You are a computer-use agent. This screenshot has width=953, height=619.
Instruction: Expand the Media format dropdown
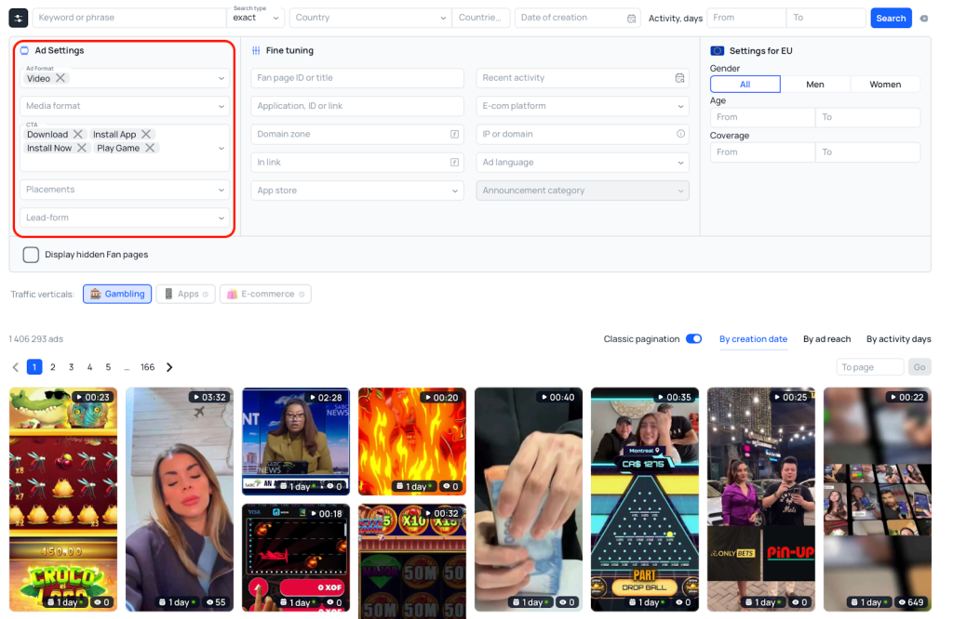tap(125, 106)
